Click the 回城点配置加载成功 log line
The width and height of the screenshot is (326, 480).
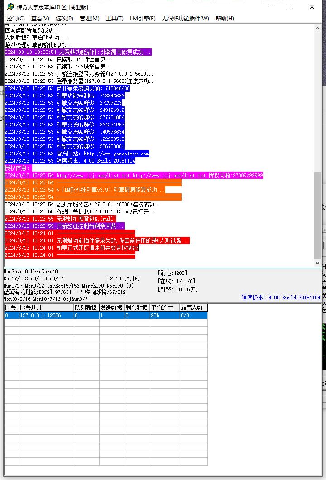33,31
